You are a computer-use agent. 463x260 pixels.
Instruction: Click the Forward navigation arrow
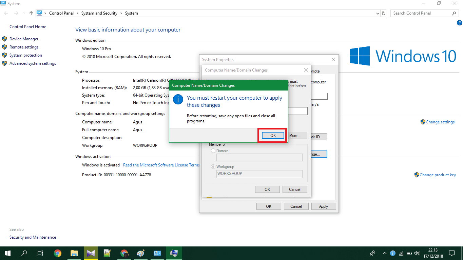click(x=16, y=13)
